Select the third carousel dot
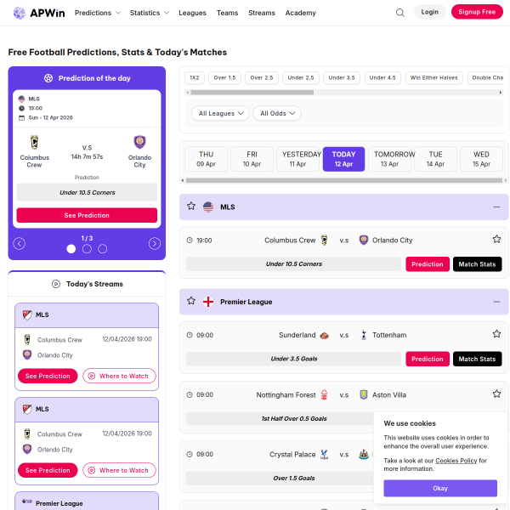Image resolution: width=510 pixels, height=510 pixels. point(103,249)
